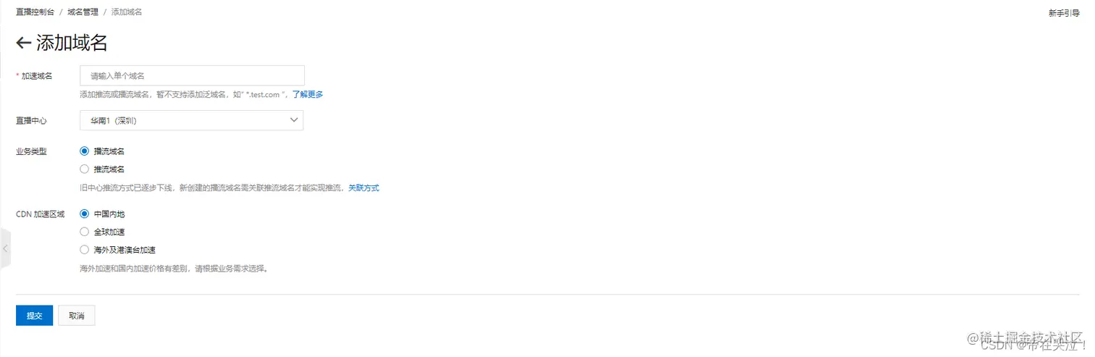Viewport: 1095px width, 357px height.
Task: Click the 加速域名 field label
Action: (37, 76)
